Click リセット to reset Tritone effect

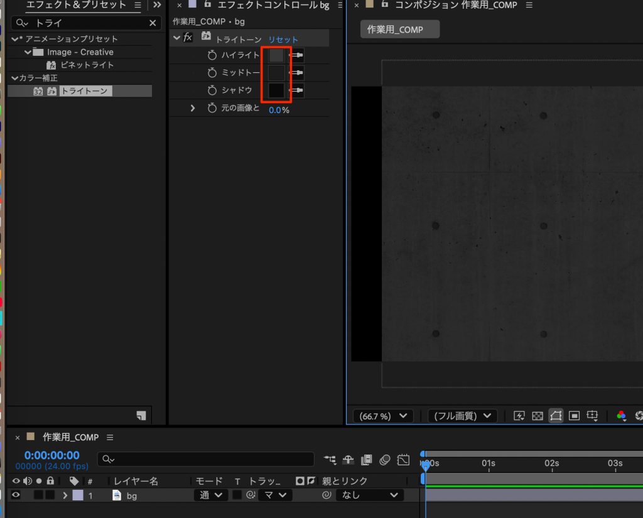pos(283,40)
